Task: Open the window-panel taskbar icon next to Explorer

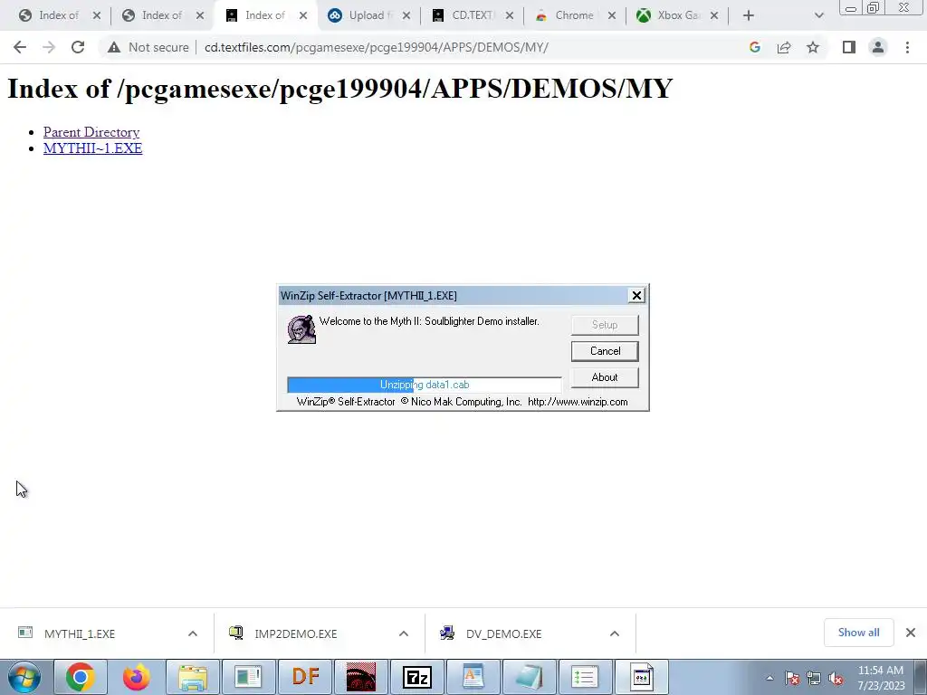Action: pyautogui.click(x=248, y=677)
